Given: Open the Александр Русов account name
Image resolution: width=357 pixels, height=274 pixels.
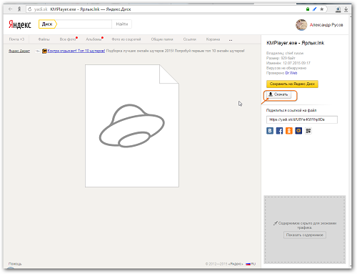Looking at the screenshot, I should tap(326, 25).
